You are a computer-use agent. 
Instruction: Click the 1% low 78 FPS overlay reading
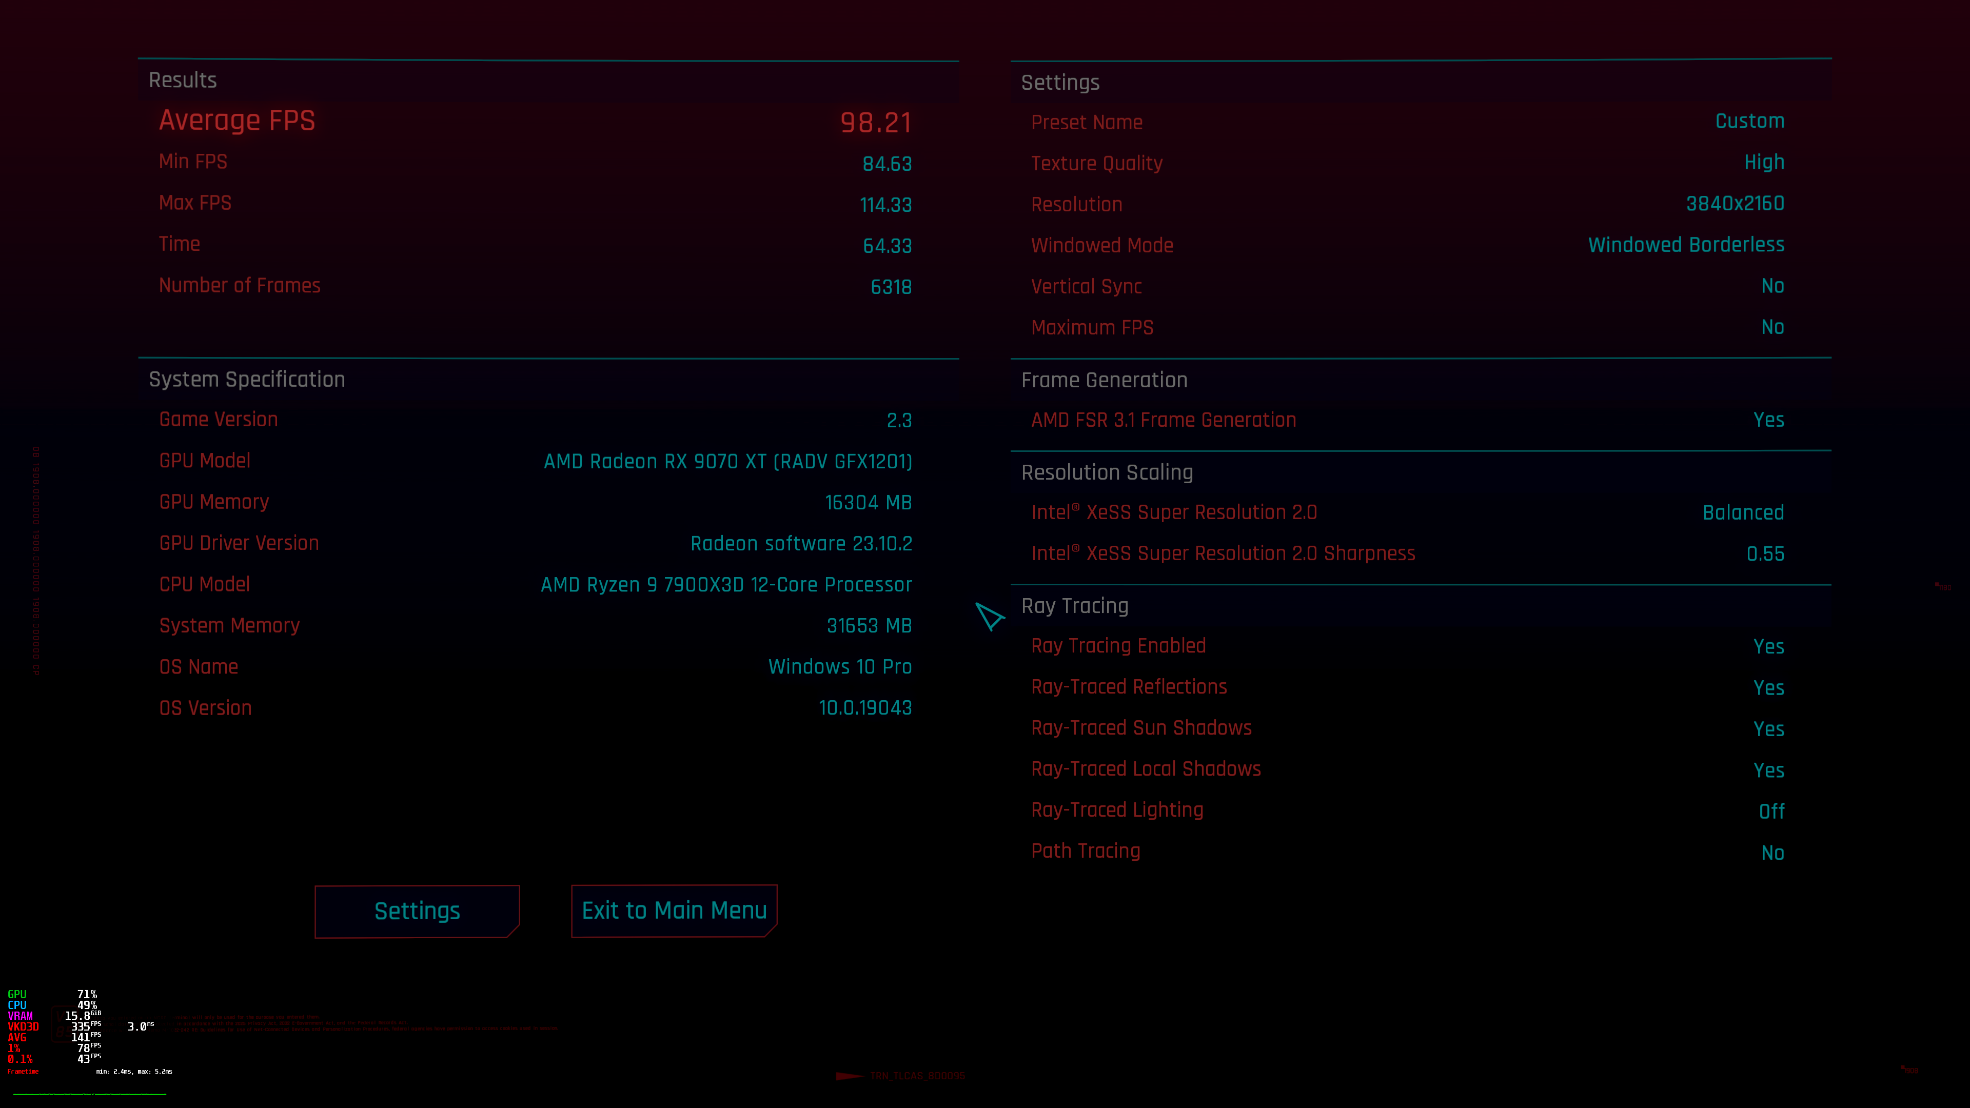[x=54, y=1048]
